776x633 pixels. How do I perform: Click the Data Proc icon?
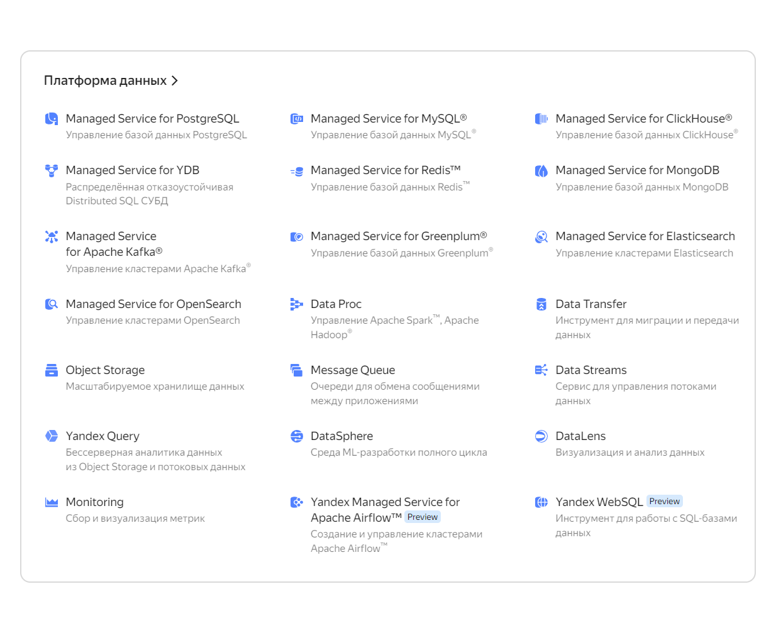(x=296, y=304)
